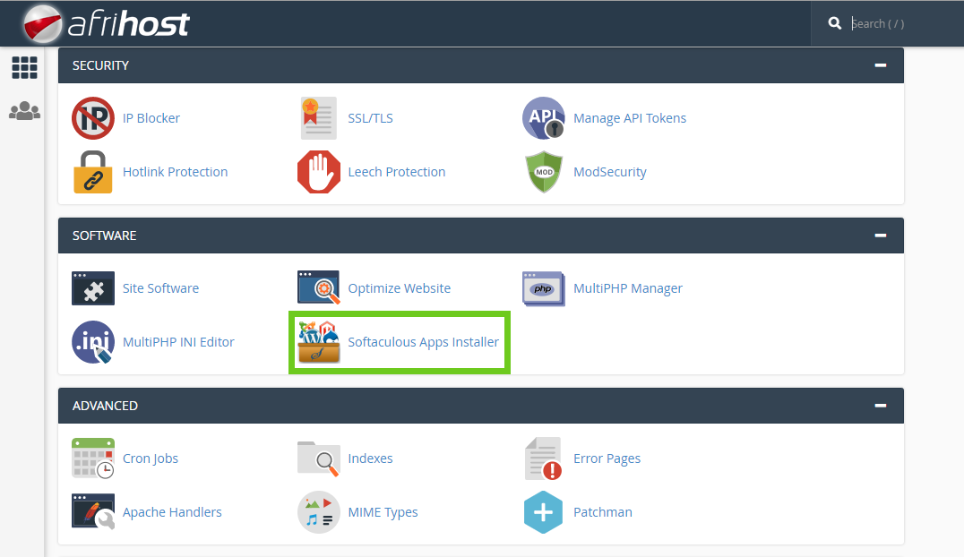Click the Leech Protection stop-hand icon
Screen dimensions: 964x557
(x=319, y=172)
